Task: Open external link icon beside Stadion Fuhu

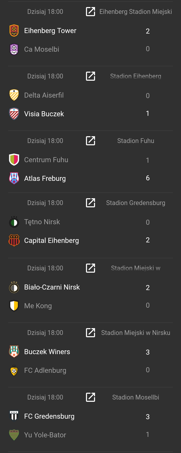Action: coord(90,141)
